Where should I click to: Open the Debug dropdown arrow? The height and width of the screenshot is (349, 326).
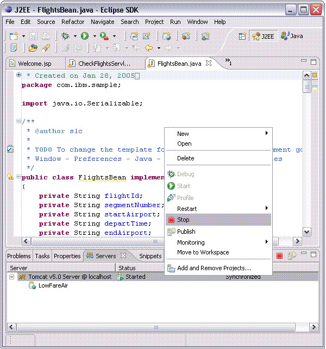[75, 36]
